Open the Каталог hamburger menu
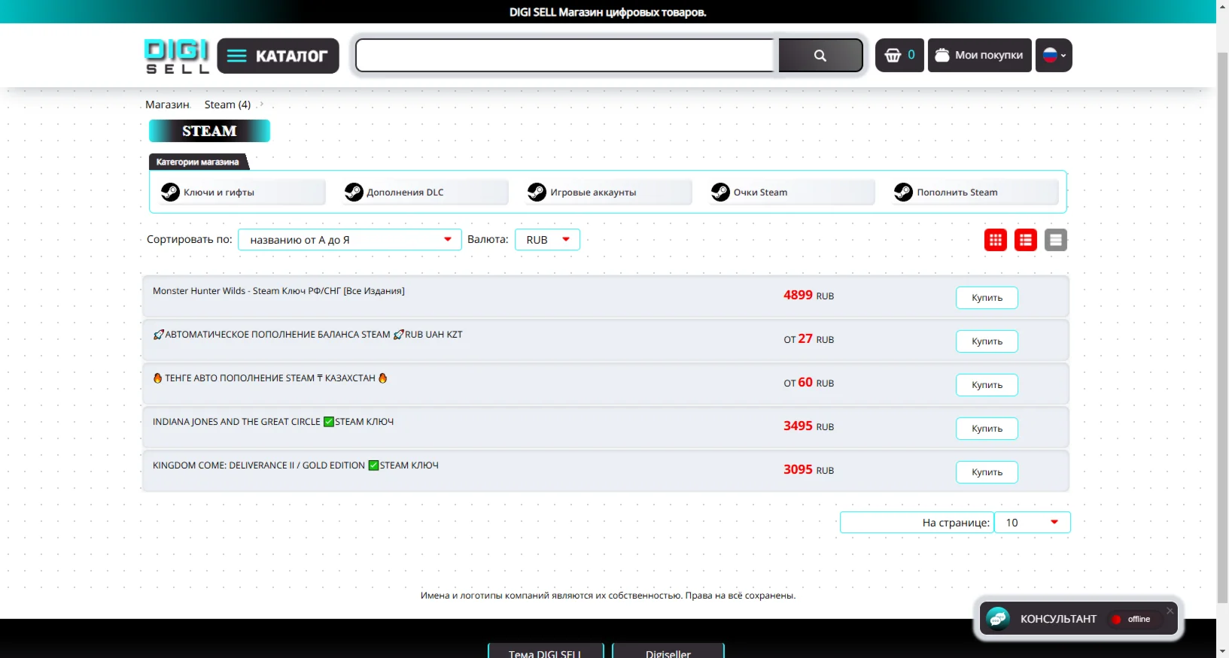This screenshot has width=1229, height=658. [278, 56]
